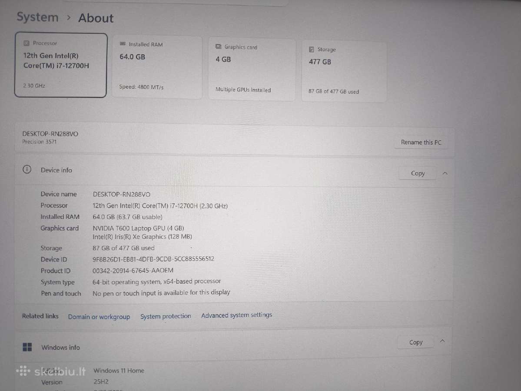The height and width of the screenshot is (391, 521).
Task: Click the Precision 3571 model label
Action: pos(40,142)
